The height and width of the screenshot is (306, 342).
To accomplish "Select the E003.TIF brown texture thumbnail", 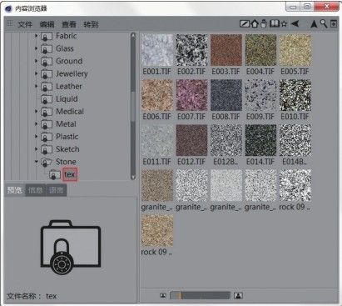I will (x=226, y=50).
